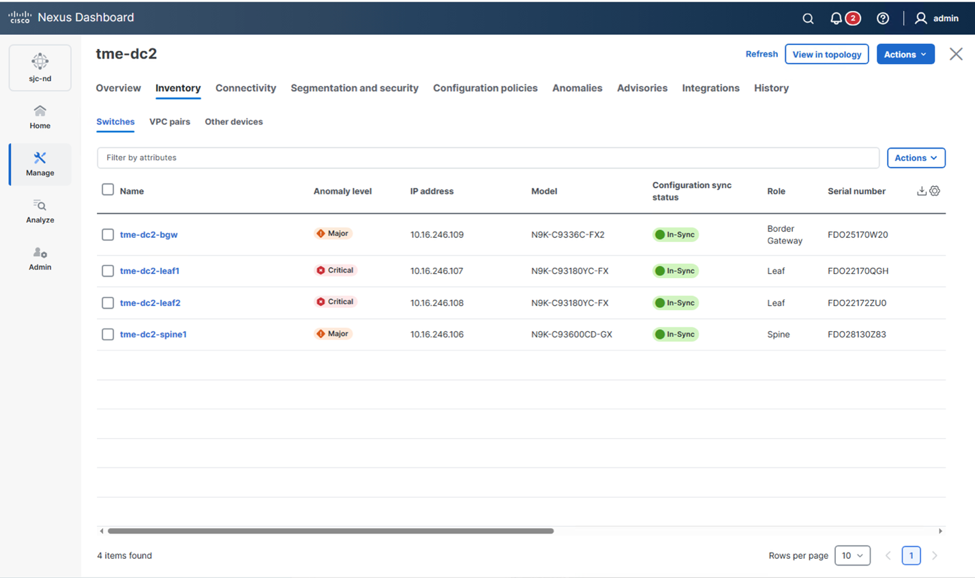Click the Refresh link
This screenshot has width=975, height=578.
point(762,54)
